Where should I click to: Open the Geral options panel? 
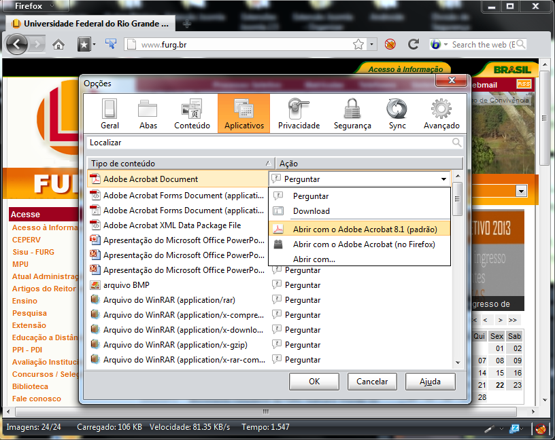[x=110, y=113]
